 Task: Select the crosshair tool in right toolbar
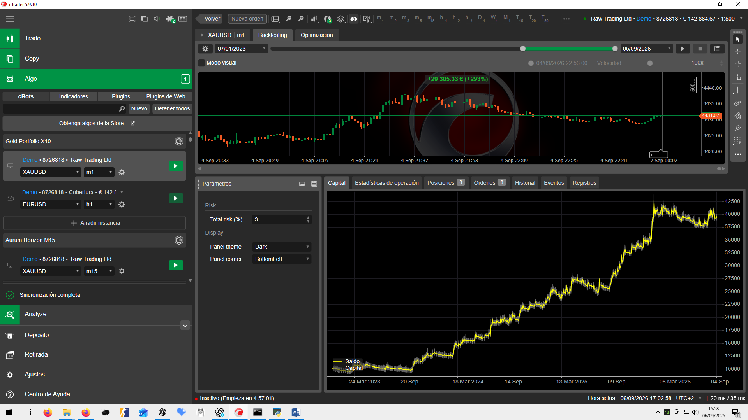pyautogui.click(x=737, y=52)
